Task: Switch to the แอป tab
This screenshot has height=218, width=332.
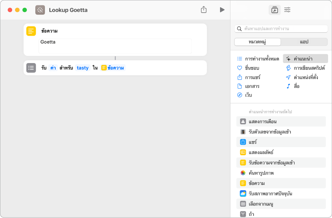Action: coord(304,42)
